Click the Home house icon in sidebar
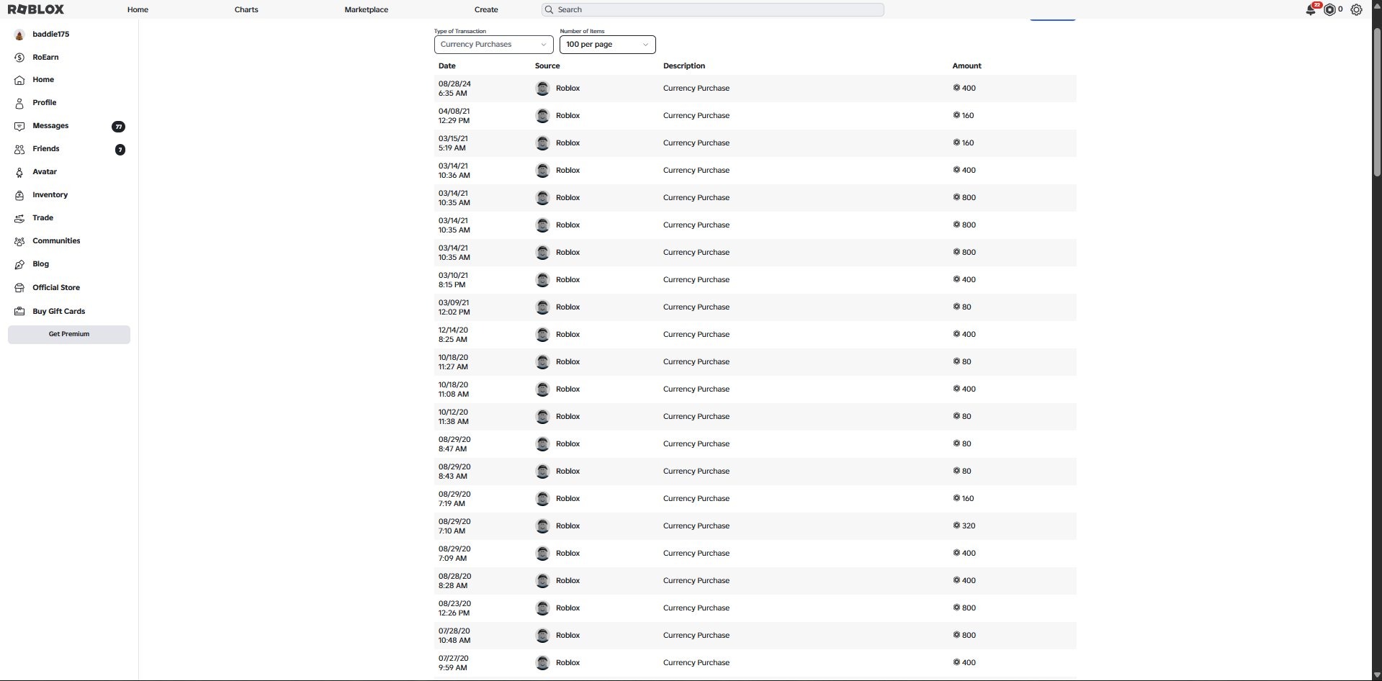Screen dimensions: 1382x681 [19, 80]
